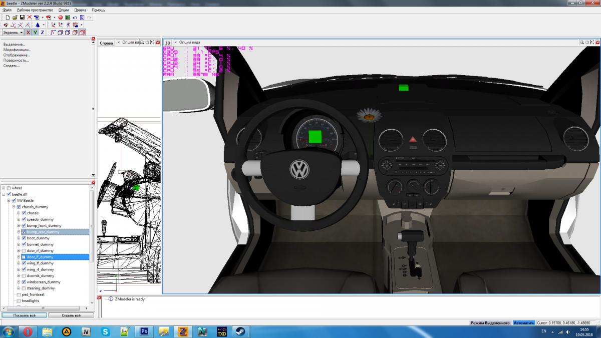Click the blue cone primitive icon
Image resolution: width=601 pixels, height=338 pixels.
pos(38,25)
